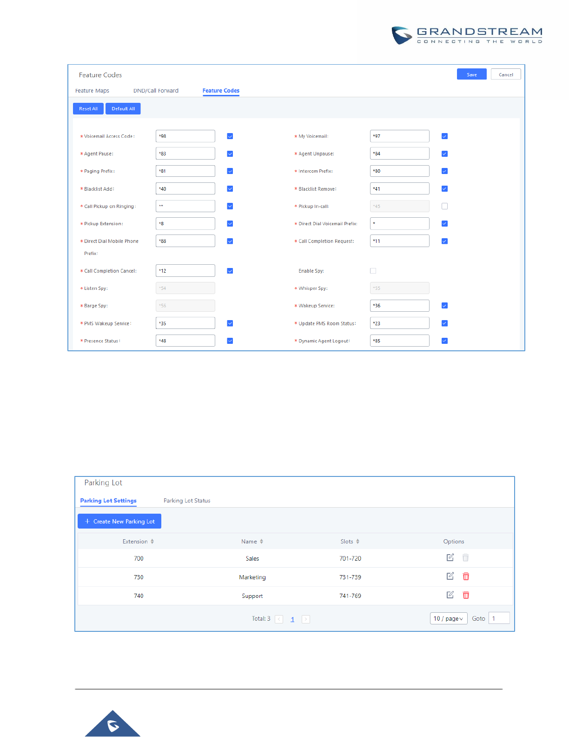Switch to Feature Maps tab
Viewport: 569px width, 737px height.
pyautogui.click(x=92, y=91)
